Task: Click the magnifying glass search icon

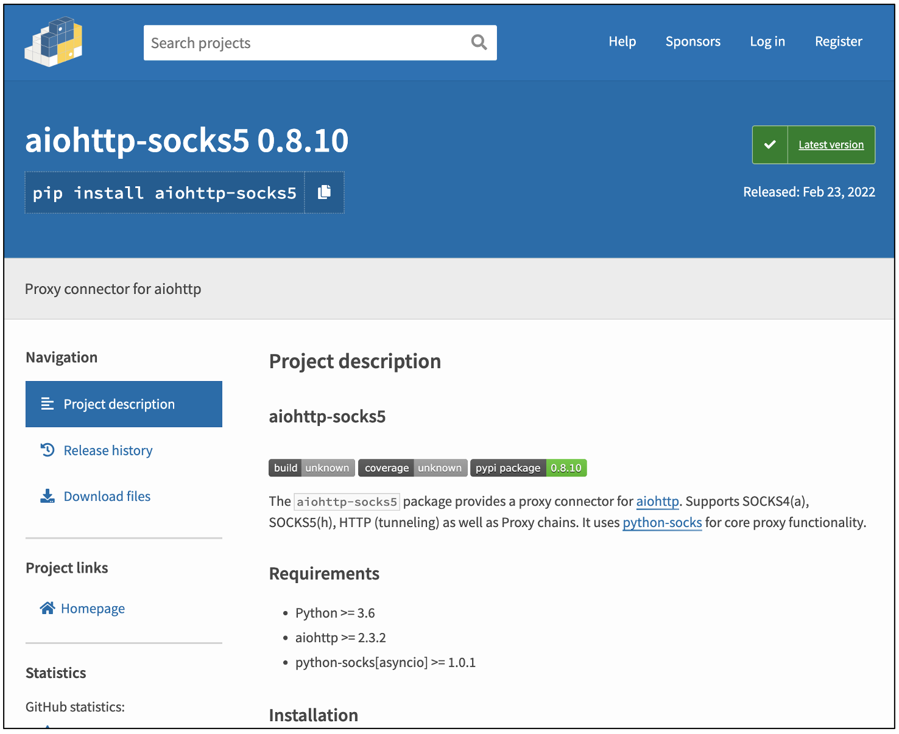Action: point(479,43)
